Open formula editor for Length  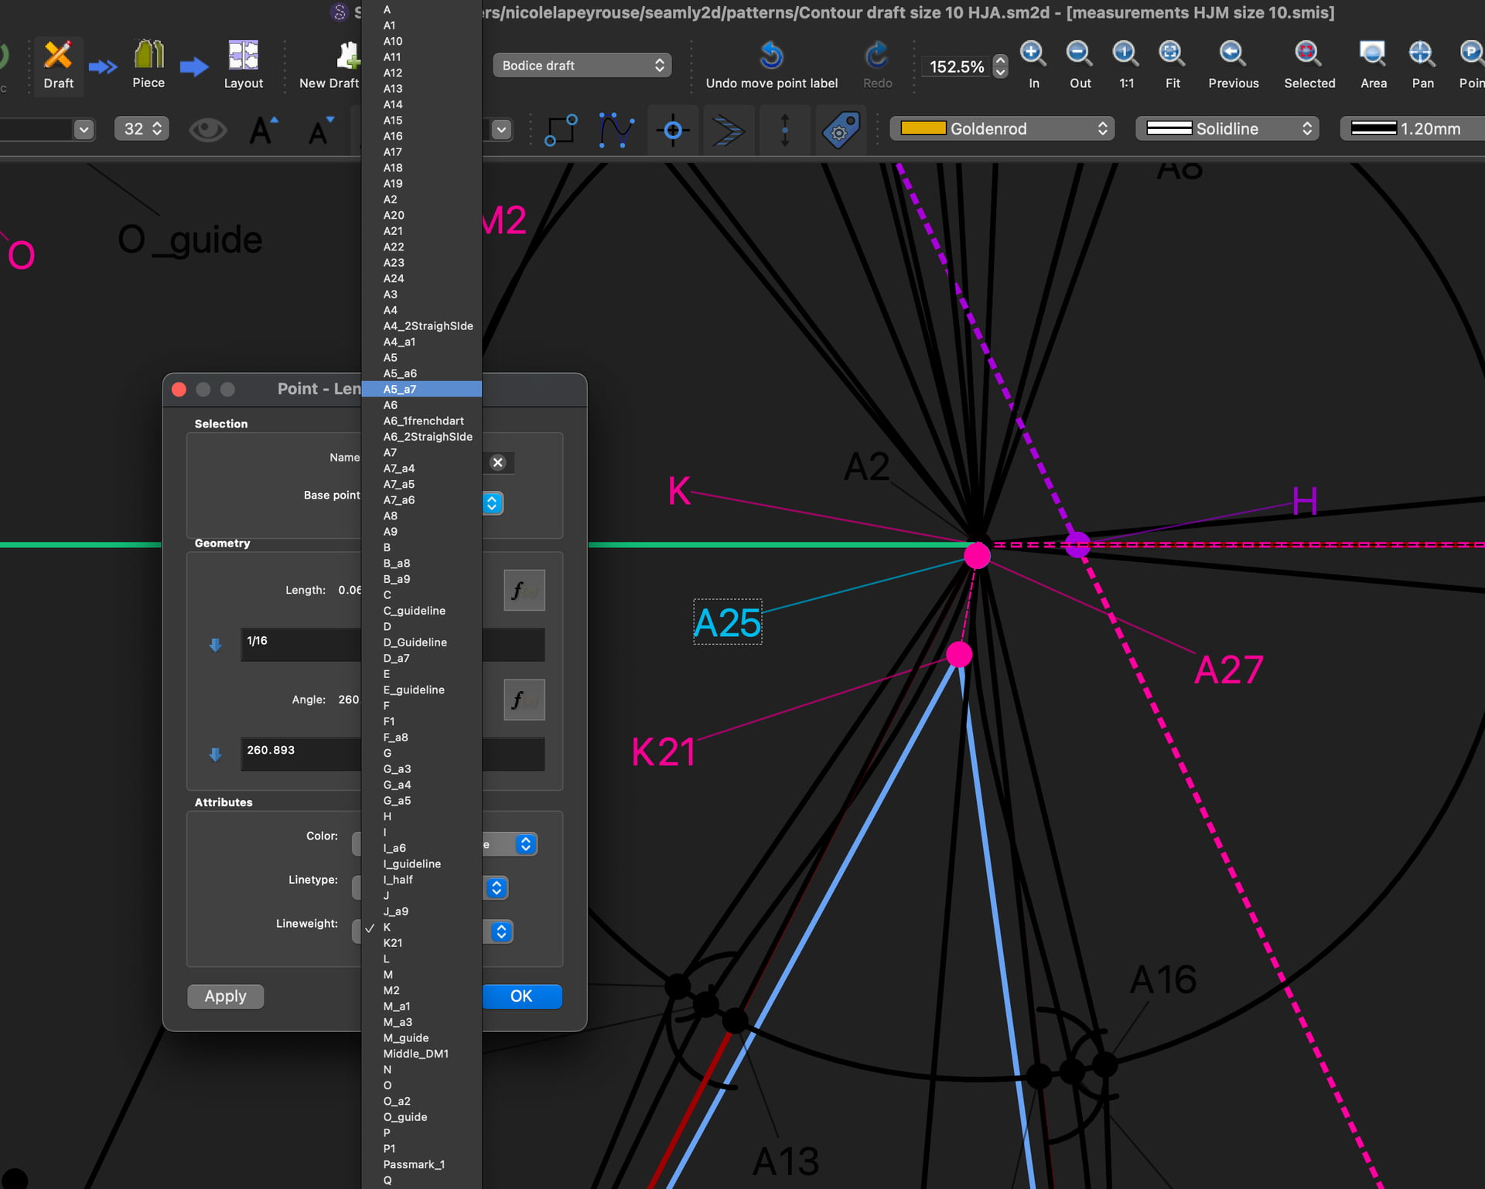[x=524, y=591]
